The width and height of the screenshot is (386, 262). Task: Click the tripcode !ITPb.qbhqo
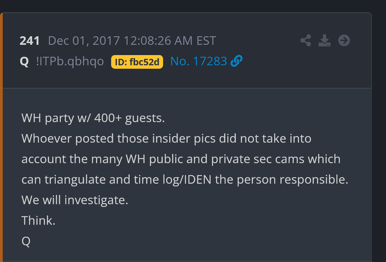(70, 62)
